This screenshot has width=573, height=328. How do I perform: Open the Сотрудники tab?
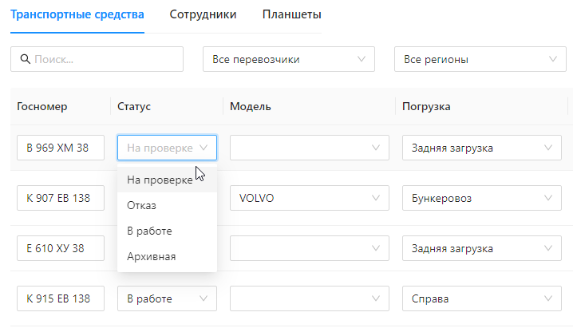click(203, 14)
